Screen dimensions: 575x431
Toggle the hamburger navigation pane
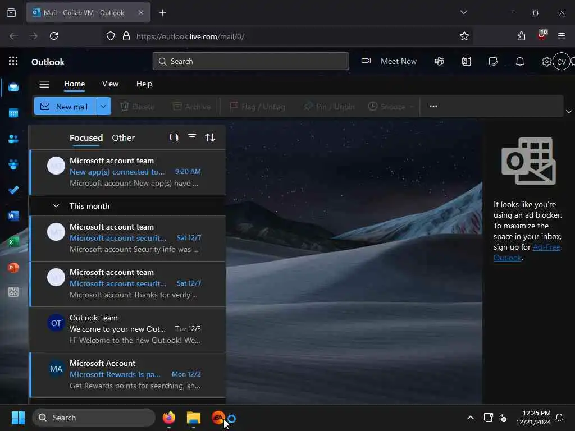coord(44,84)
